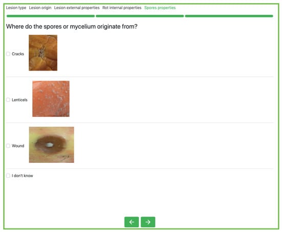Click the Wound label text
The image size is (282, 232).
pos(18,146)
